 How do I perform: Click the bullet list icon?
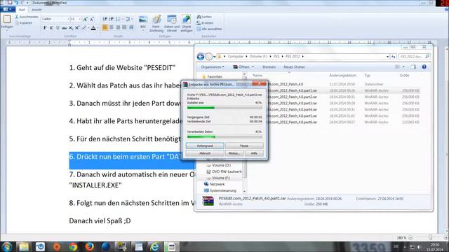118,19
